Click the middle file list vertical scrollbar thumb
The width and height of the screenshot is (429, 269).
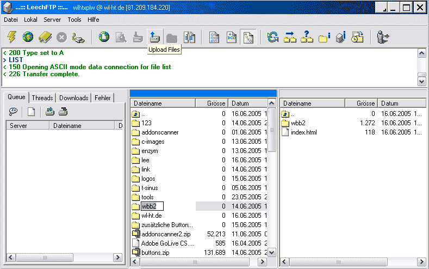point(271,130)
